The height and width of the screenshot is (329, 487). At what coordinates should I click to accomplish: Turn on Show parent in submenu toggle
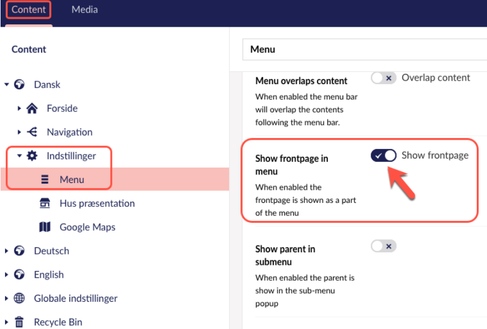point(384,247)
